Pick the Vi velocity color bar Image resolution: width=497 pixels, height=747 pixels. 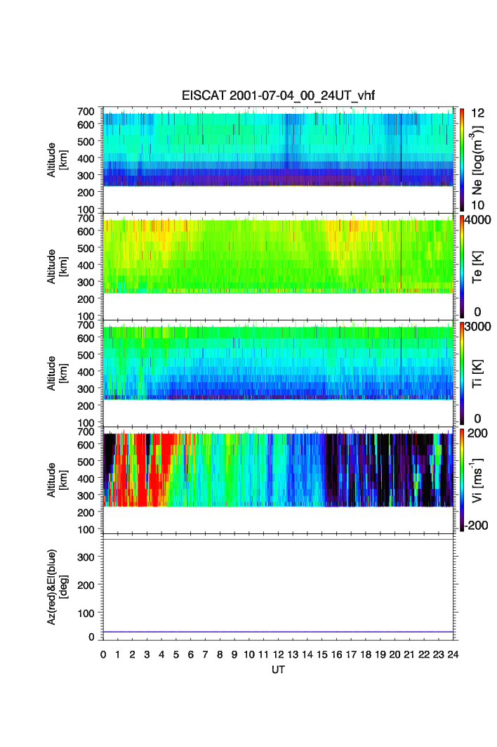pos(463,479)
